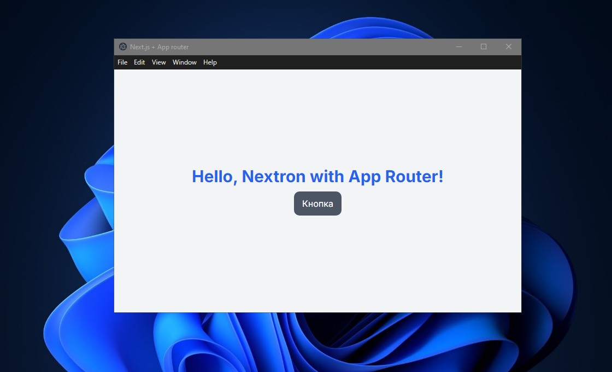Screen dimensions: 612x372
Task: Open the Edit menu
Action: pos(139,62)
